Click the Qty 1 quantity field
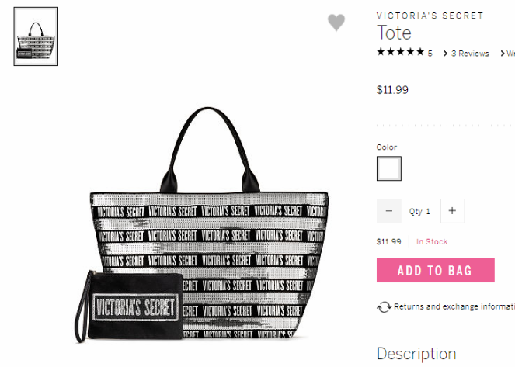This screenshot has height=367, width=515. 419,212
